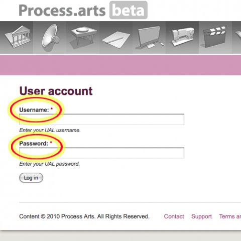Click the Process.arts logo text
This screenshot has height=241, width=241.
pyautogui.click(x=62, y=11)
